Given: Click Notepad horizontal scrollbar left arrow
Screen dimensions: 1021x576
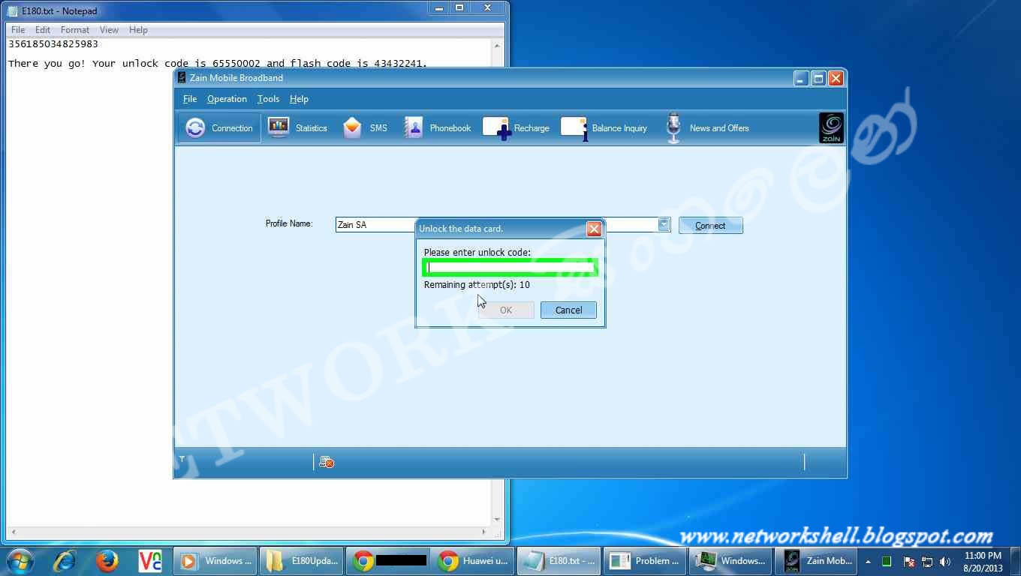Looking at the screenshot, I should (13, 532).
